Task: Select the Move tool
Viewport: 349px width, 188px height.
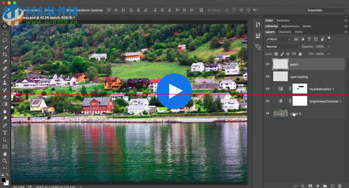Action: [x=5, y=26]
